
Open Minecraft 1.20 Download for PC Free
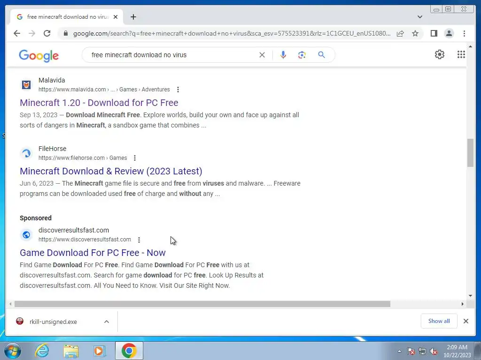click(x=99, y=103)
